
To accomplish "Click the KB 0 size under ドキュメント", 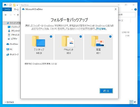I will pos(69,53).
